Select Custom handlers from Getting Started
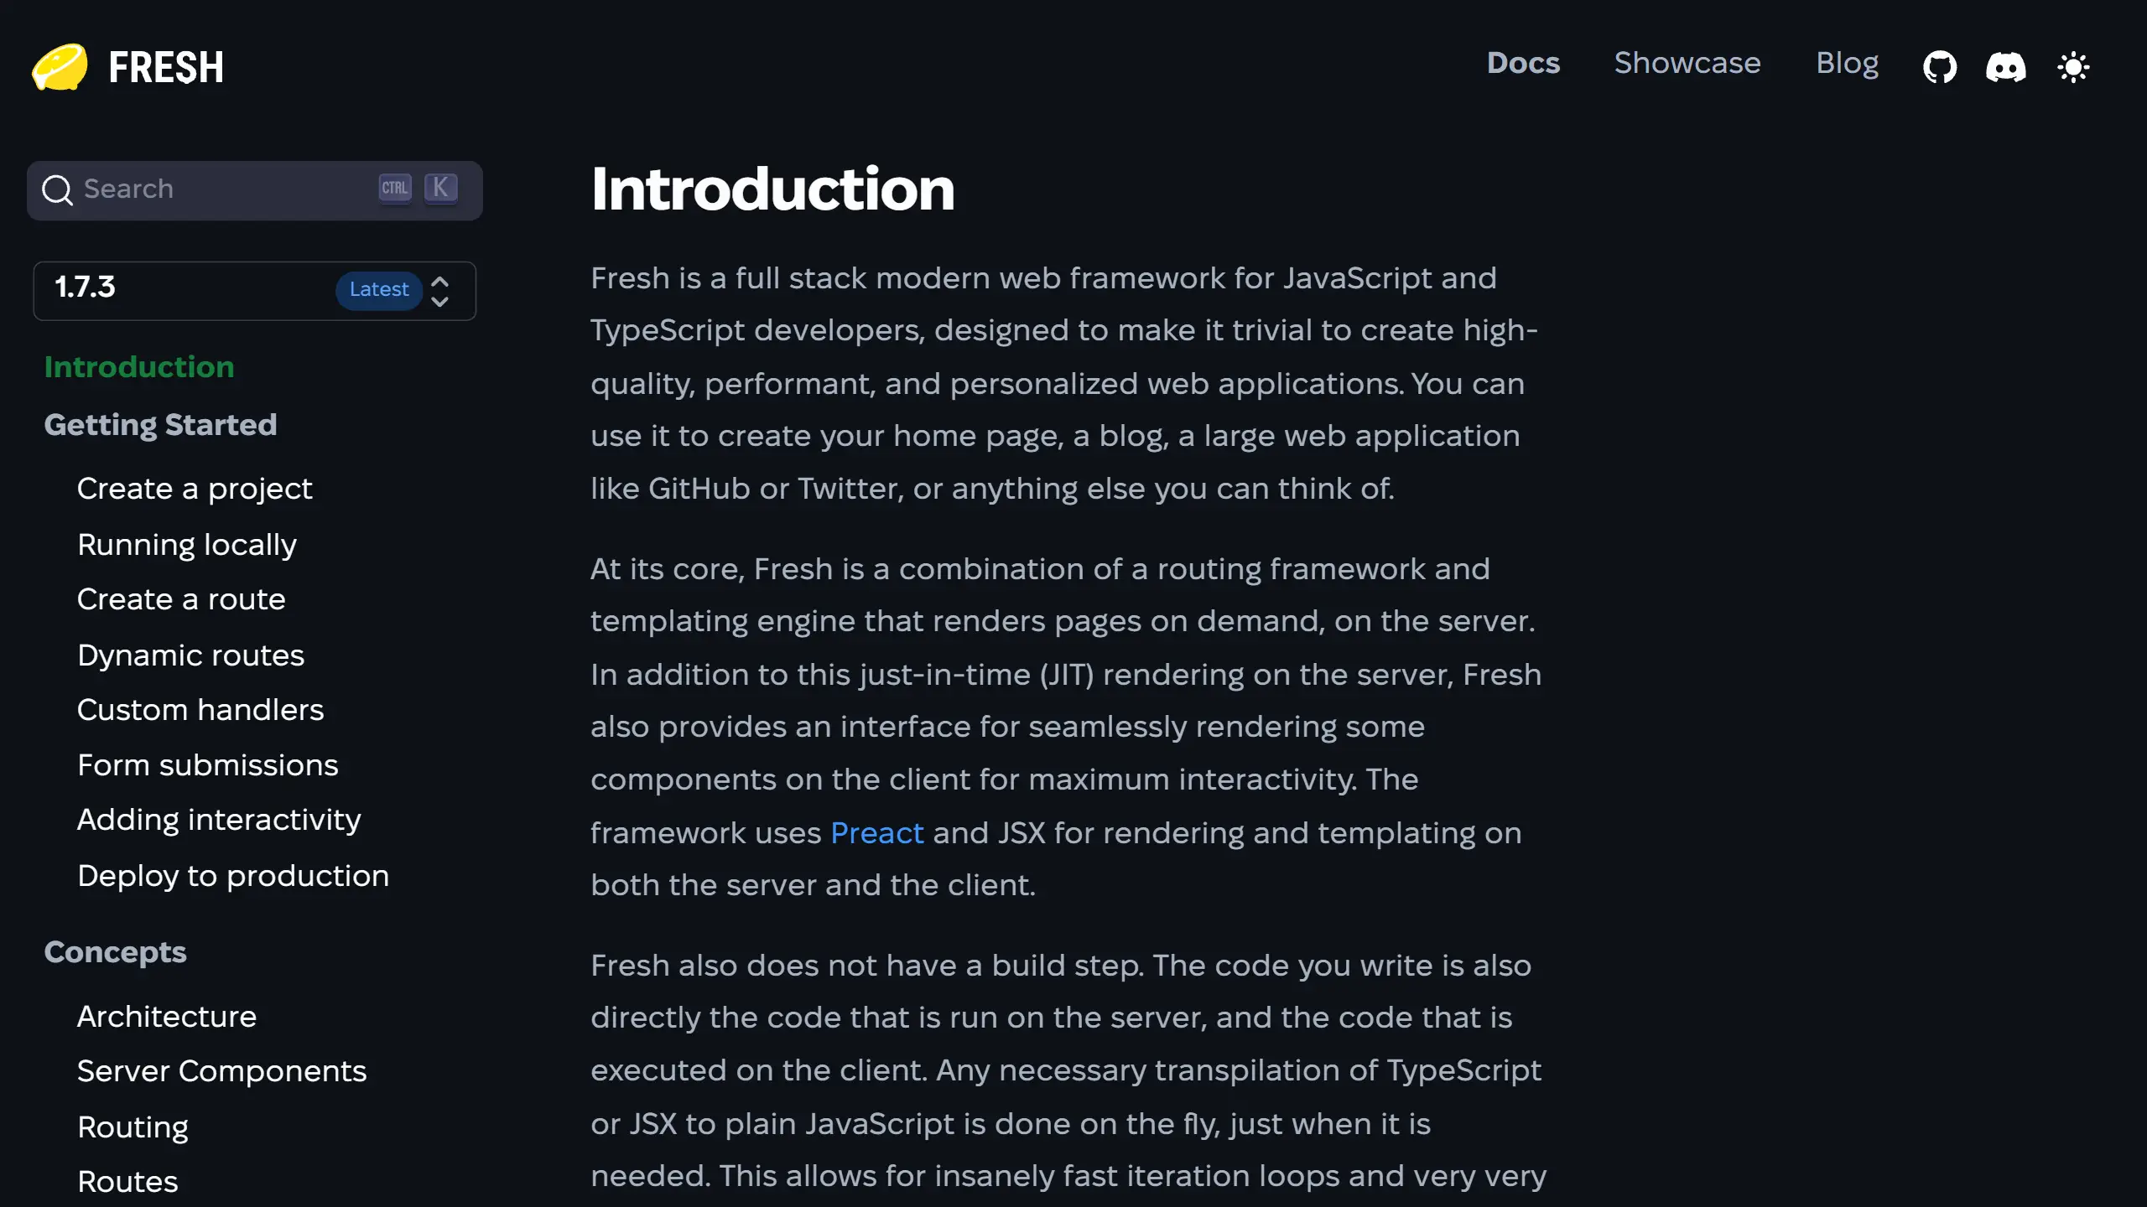The image size is (2147, 1207). tap(200, 710)
